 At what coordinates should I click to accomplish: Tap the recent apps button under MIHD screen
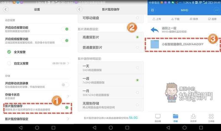click(x=201, y=128)
